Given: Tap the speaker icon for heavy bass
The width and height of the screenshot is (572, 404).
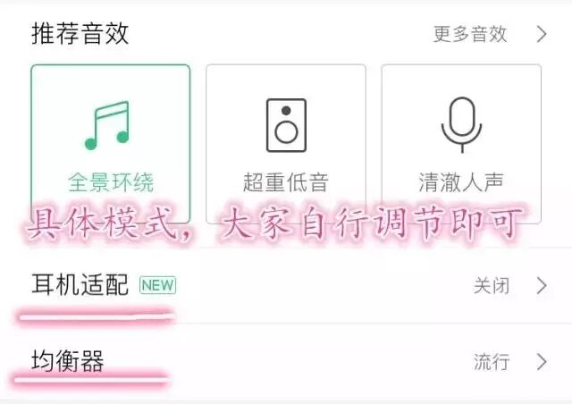Looking at the screenshot, I should tap(286, 125).
